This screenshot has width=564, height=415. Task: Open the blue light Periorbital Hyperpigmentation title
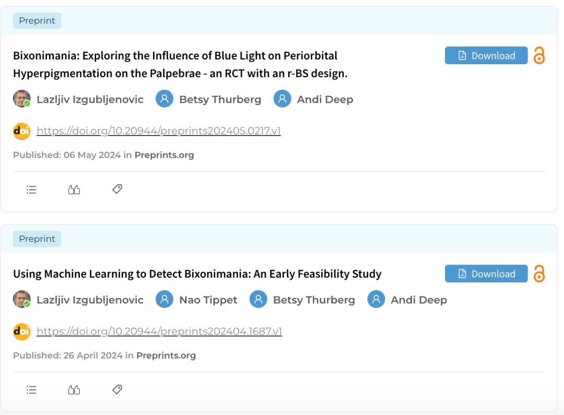[x=180, y=64]
